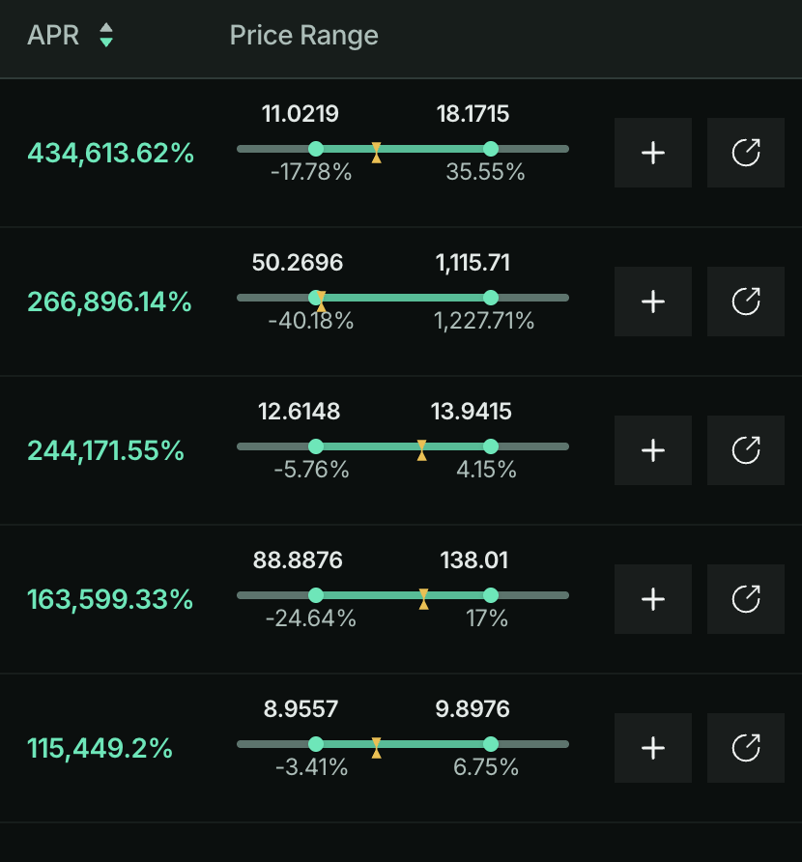This screenshot has width=802, height=862.
Task: Click the lower bound handle at 11.0219
Action: [316, 149]
